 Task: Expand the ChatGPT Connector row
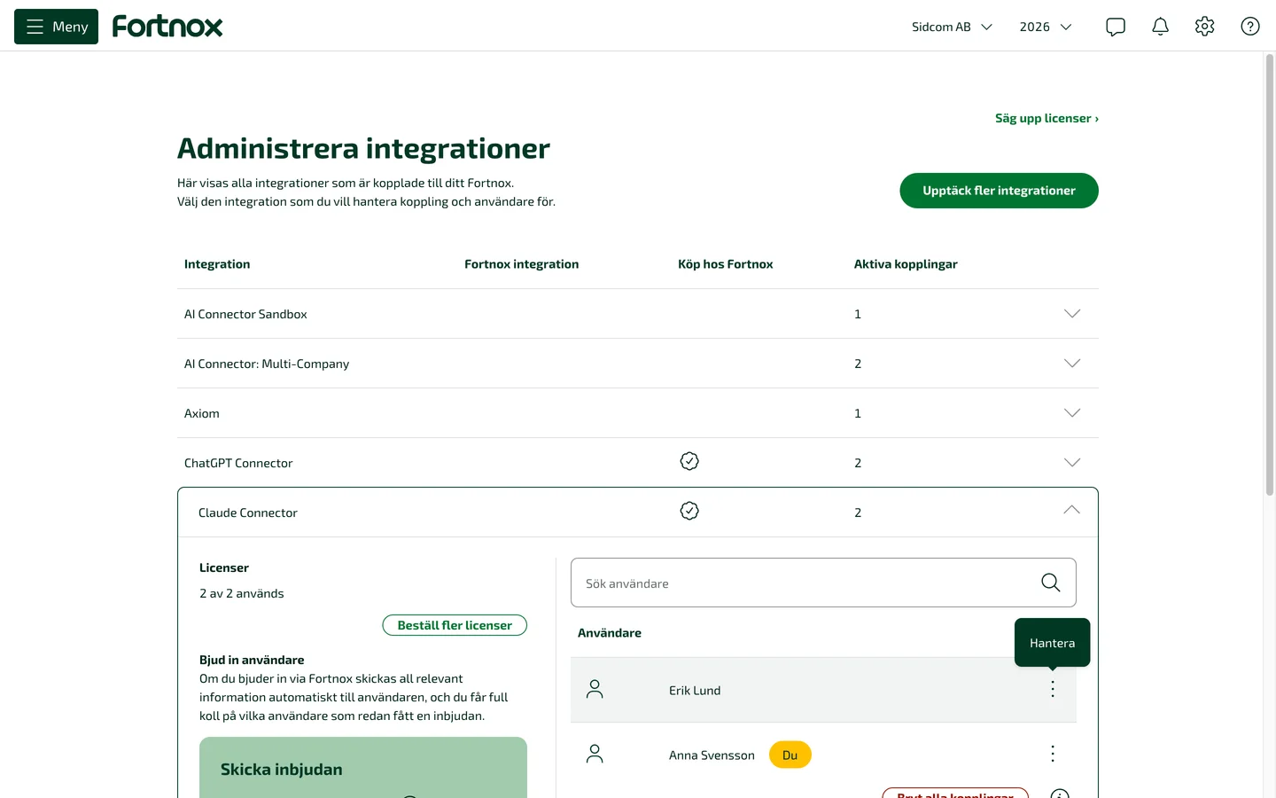1072,463
